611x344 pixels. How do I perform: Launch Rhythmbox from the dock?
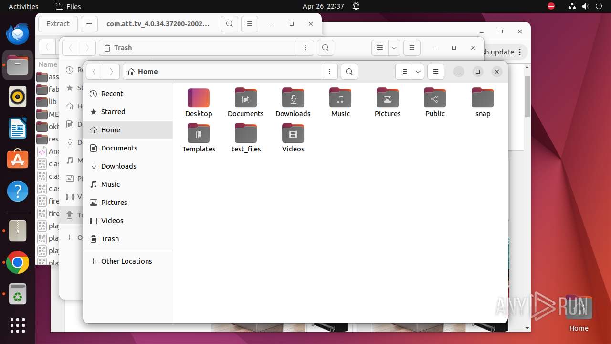point(18,97)
